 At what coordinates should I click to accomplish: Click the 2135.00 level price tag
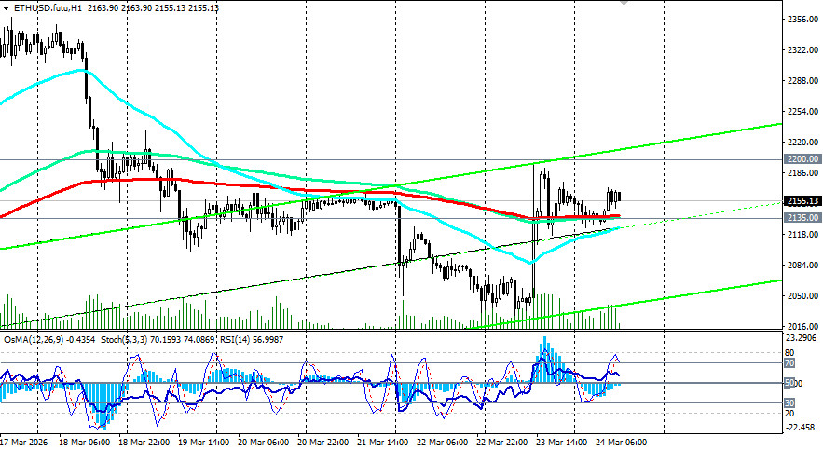(802, 218)
